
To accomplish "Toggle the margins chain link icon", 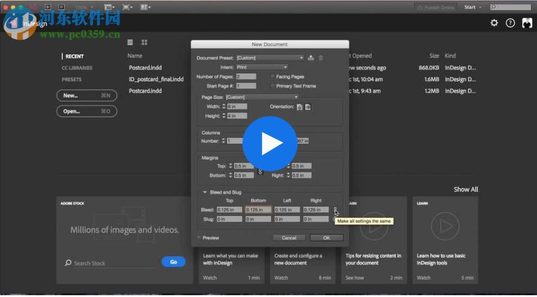I will point(260,172).
